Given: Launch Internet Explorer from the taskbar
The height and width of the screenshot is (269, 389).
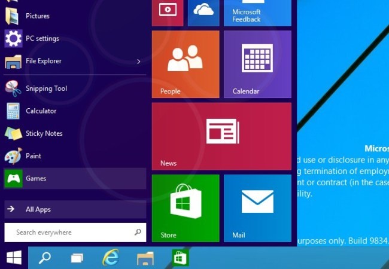Looking at the screenshot, I should (x=111, y=258).
